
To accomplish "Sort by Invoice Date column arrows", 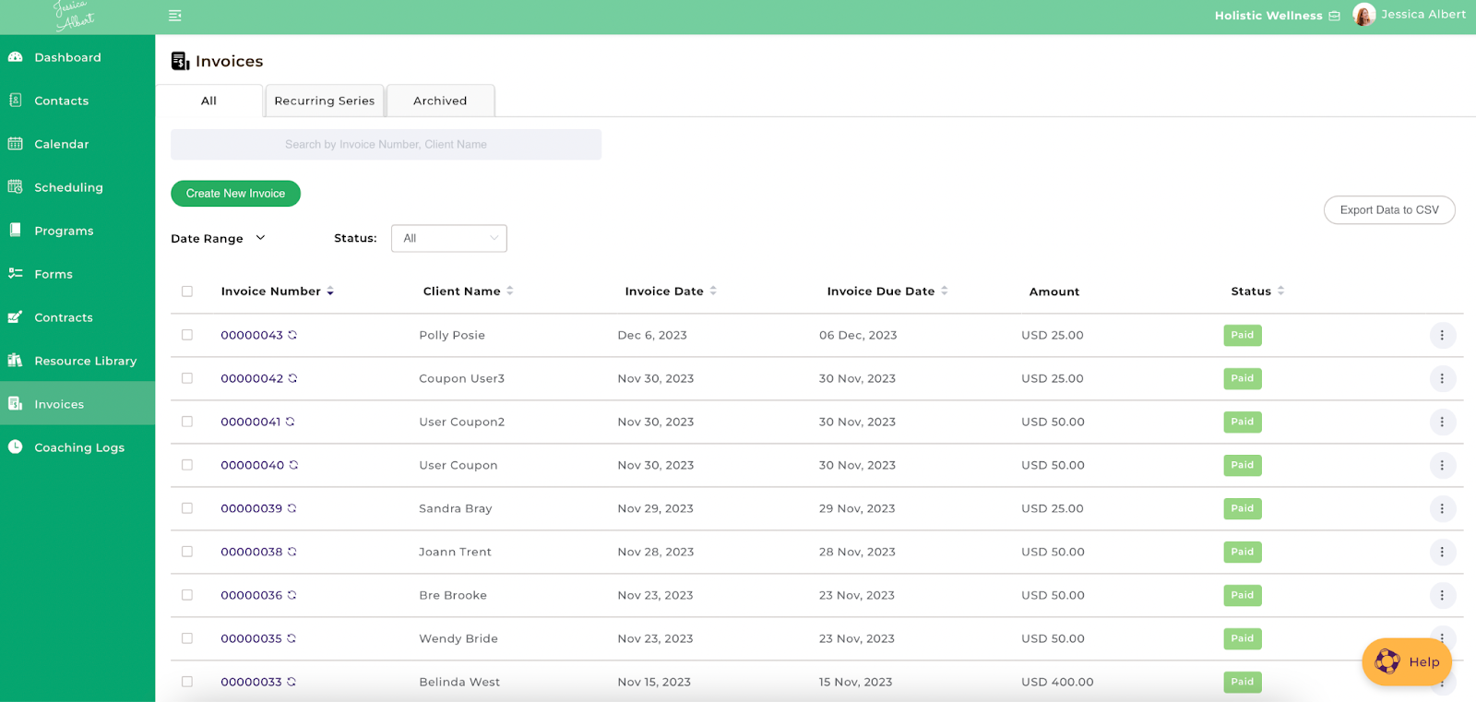I will coord(713,291).
